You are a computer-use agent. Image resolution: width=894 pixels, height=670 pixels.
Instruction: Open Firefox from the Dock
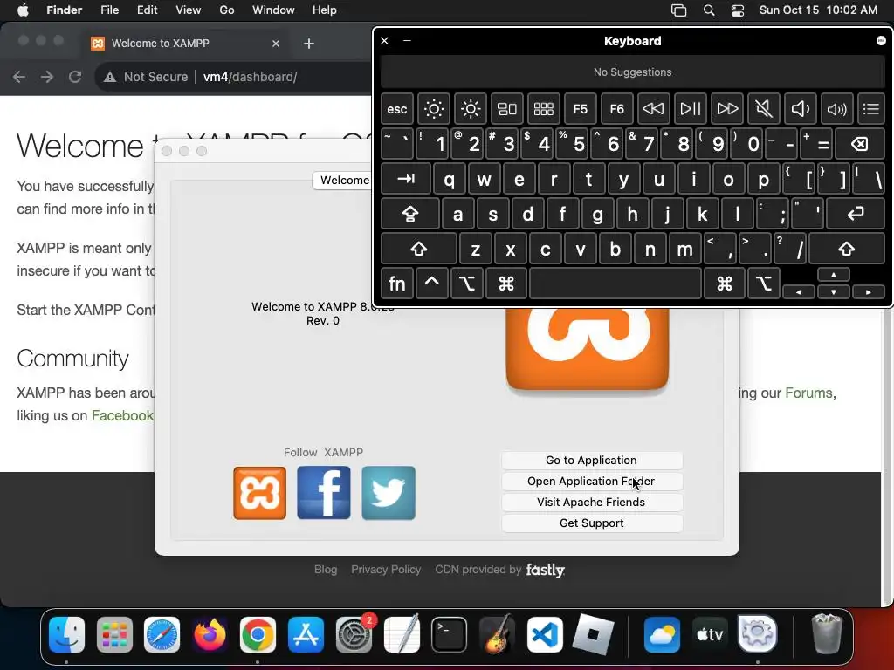(210, 634)
